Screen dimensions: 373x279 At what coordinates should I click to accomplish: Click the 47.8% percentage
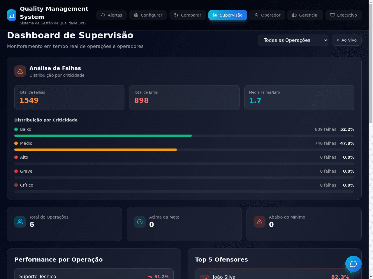click(347, 143)
